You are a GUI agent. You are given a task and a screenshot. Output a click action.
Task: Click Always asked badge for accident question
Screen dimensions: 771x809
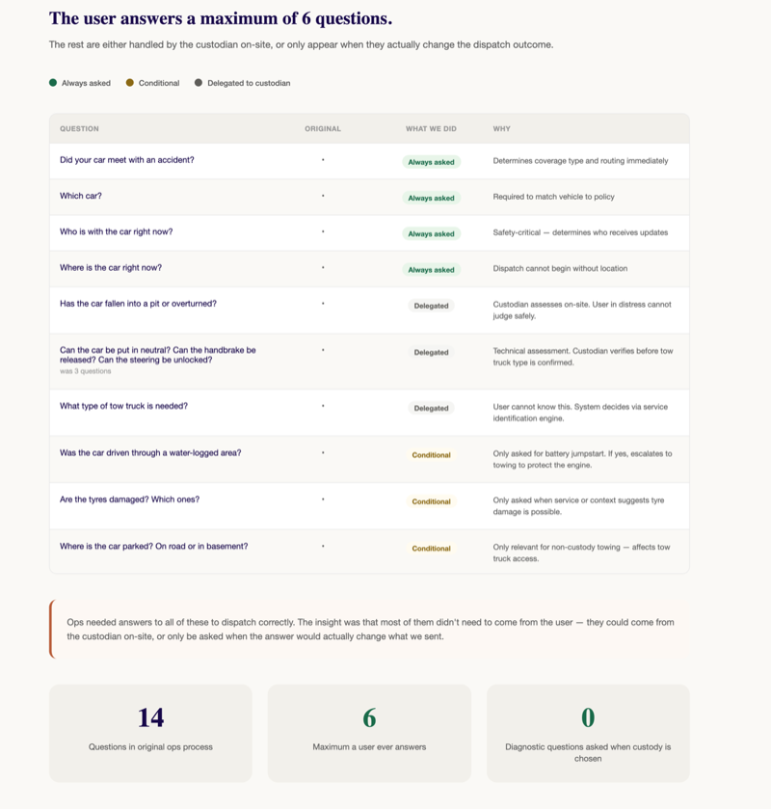click(431, 162)
